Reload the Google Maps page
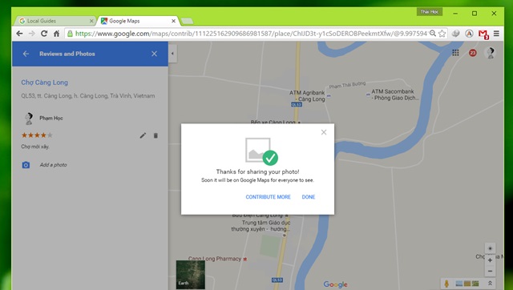This screenshot has width=513, height=290. pos(44,34)
